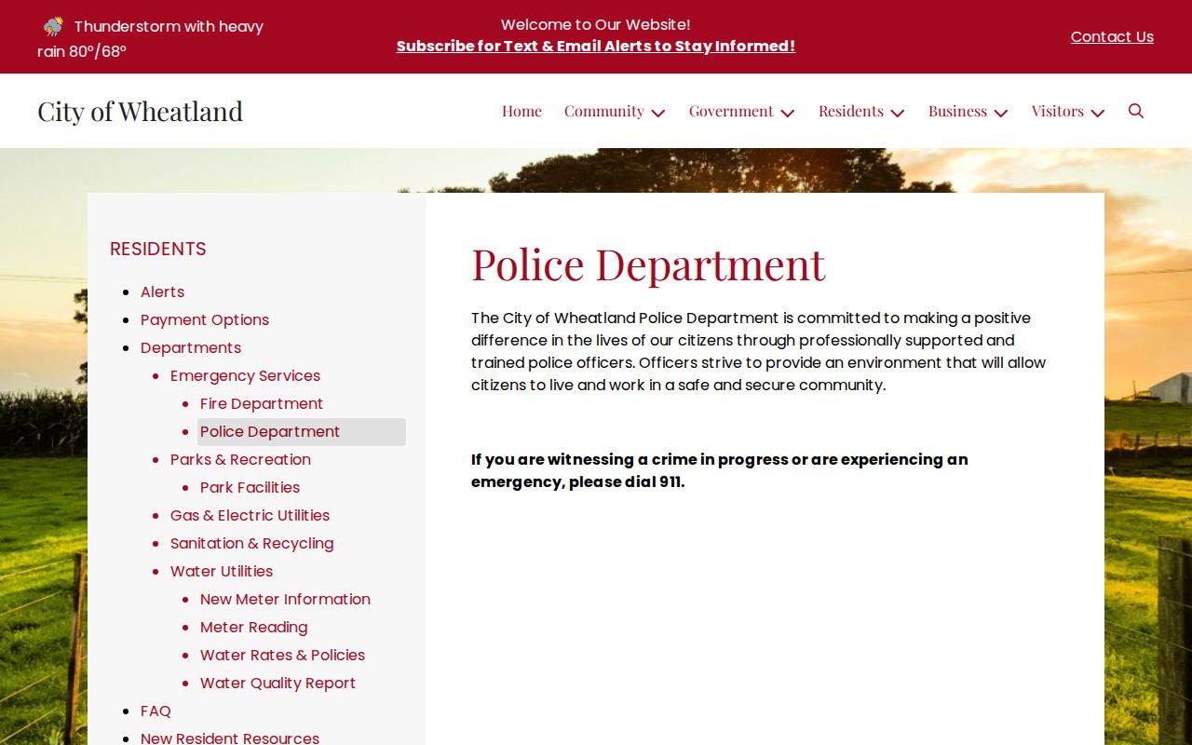Expand the Business menu chevron
Viewport: 1192px width, 745px height.
(1001, 113)
